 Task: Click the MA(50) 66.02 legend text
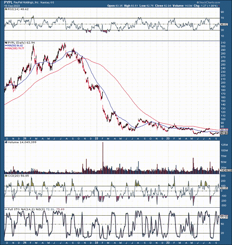tap(15, 45)
